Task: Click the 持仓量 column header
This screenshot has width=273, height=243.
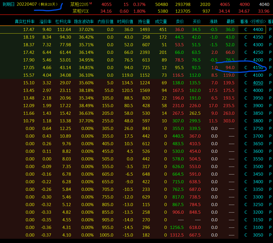Action: 144,22
